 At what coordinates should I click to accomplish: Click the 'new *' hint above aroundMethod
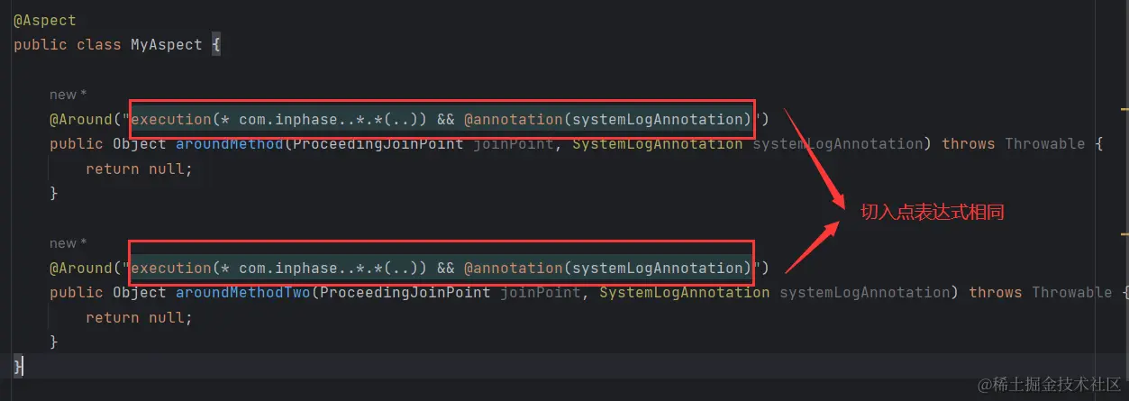[68, 95]
